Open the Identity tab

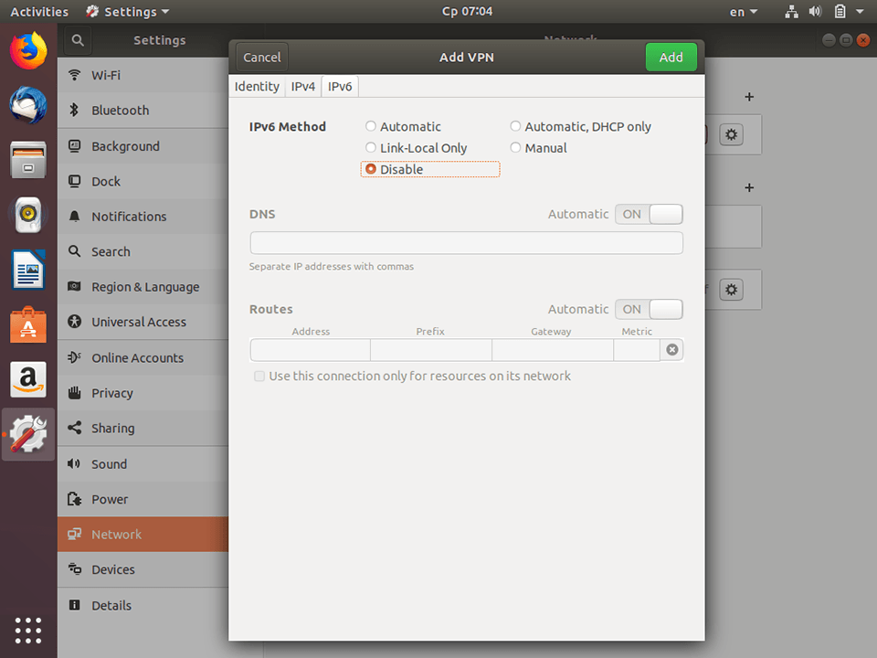click(257, 86)
